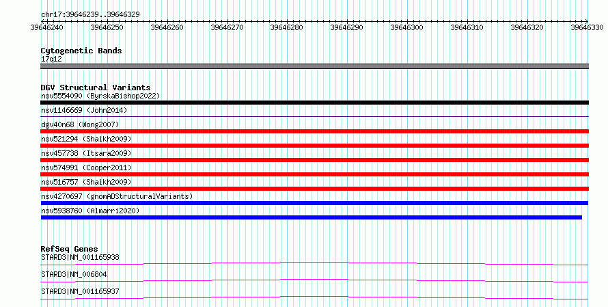Open variant nsv1146669 (John2014) label
This screenshot has width=608, height=307.
click(84, 110)
